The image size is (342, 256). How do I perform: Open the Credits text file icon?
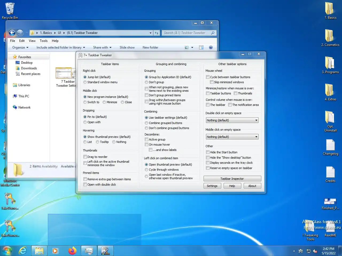pos(330,175)
